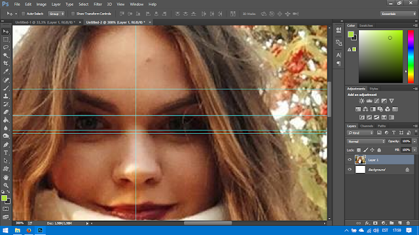Viewport: 419px width, 235px height.
Task: Select the Crop tool
Action: [x=6, y=63]
